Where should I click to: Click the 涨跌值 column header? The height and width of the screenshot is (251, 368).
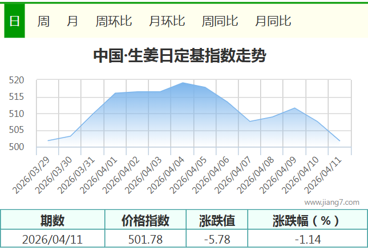(x=217, y=220)
